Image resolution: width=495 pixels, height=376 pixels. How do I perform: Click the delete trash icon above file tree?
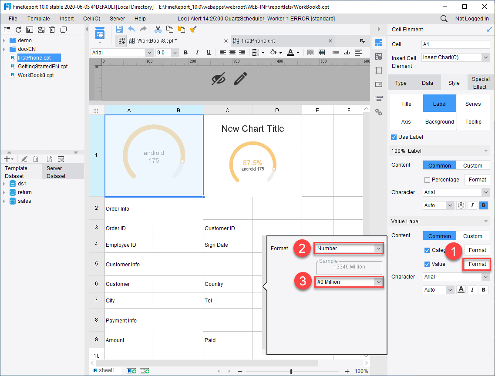(52, 30)
